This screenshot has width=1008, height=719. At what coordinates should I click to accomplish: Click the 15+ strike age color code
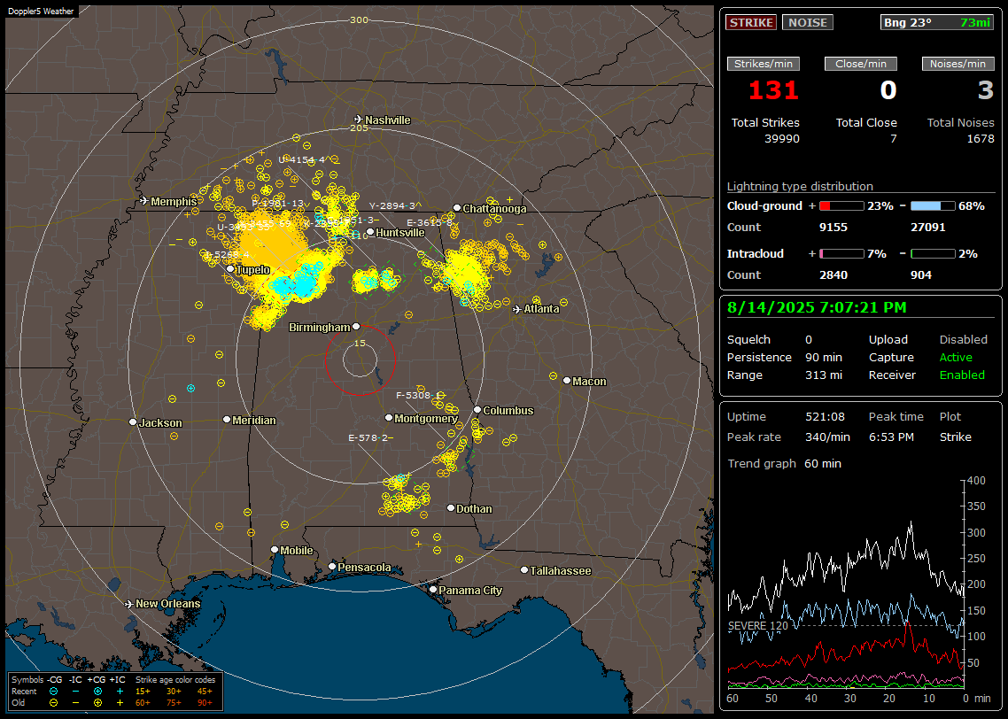143,692
